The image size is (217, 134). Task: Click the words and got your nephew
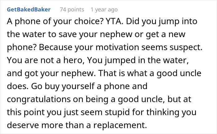pyautogui.click(x=51, y=73)
